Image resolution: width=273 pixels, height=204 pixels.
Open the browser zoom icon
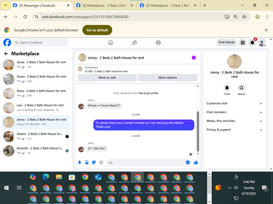[x=235, y=17]
